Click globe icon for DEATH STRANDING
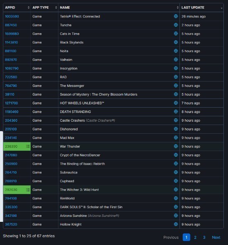 [x=176, y=112]
